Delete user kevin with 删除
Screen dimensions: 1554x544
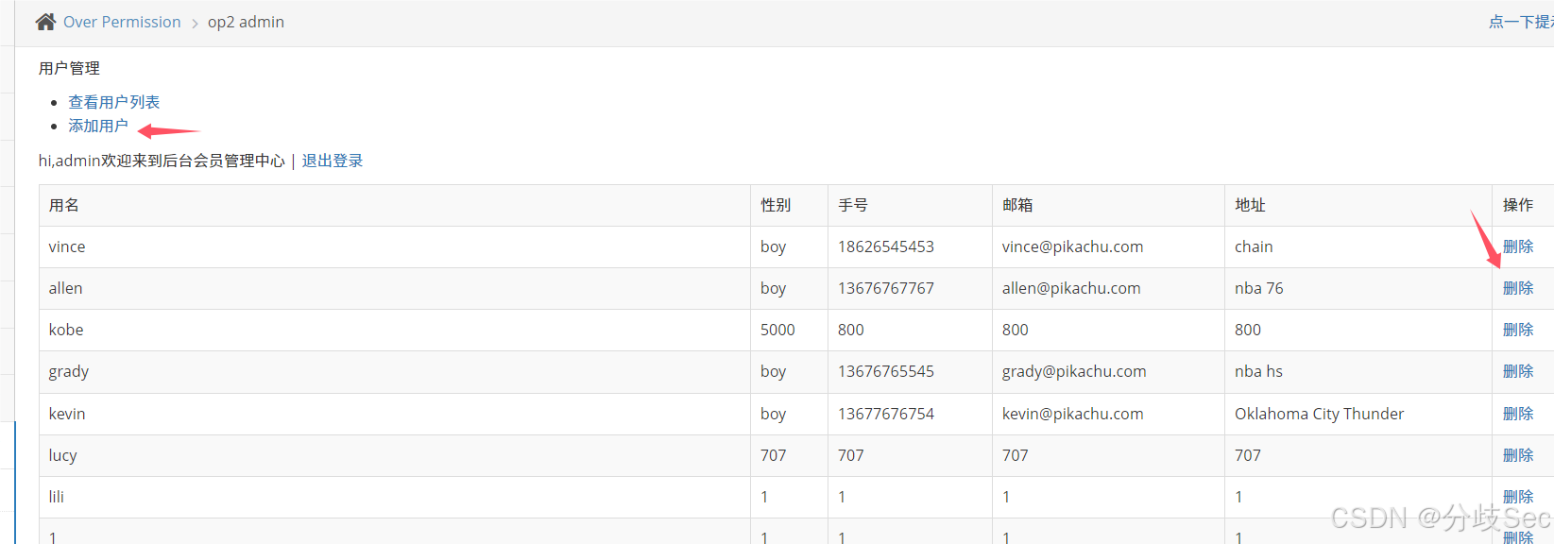coord(1518,414)
